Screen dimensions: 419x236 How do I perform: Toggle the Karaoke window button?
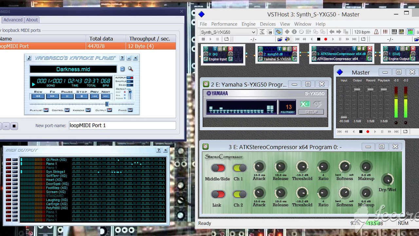(88, 110)
